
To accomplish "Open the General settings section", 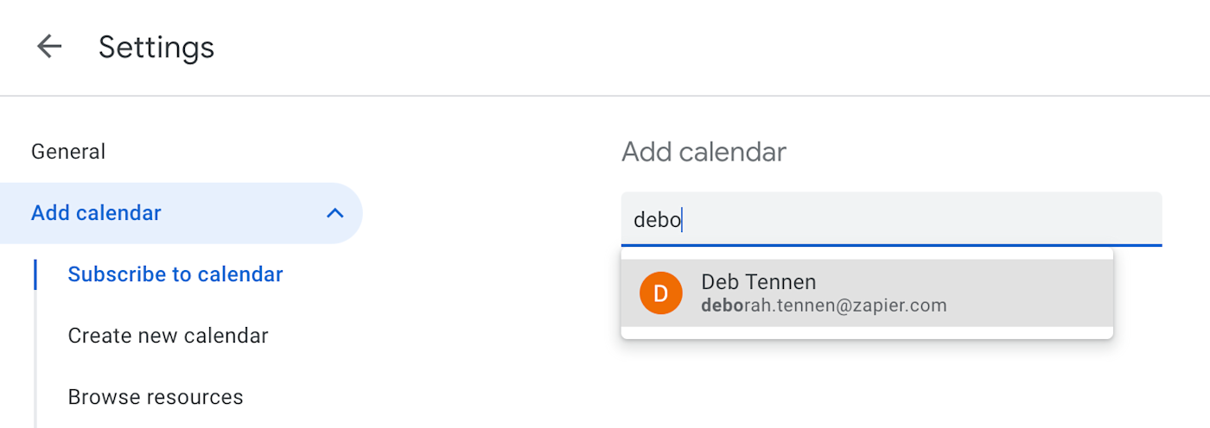I will (68, 152).
